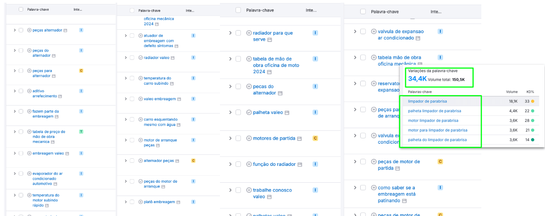The width and height of the screenshot is (545, 216).
Task: Open SERP icon next to embreagem valeo
Action: [x=67, y=153]
